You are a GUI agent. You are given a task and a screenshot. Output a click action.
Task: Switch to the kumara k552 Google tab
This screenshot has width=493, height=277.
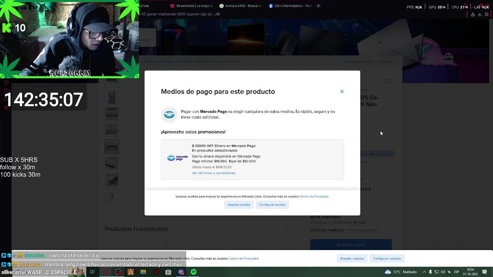tap(241, 6)
